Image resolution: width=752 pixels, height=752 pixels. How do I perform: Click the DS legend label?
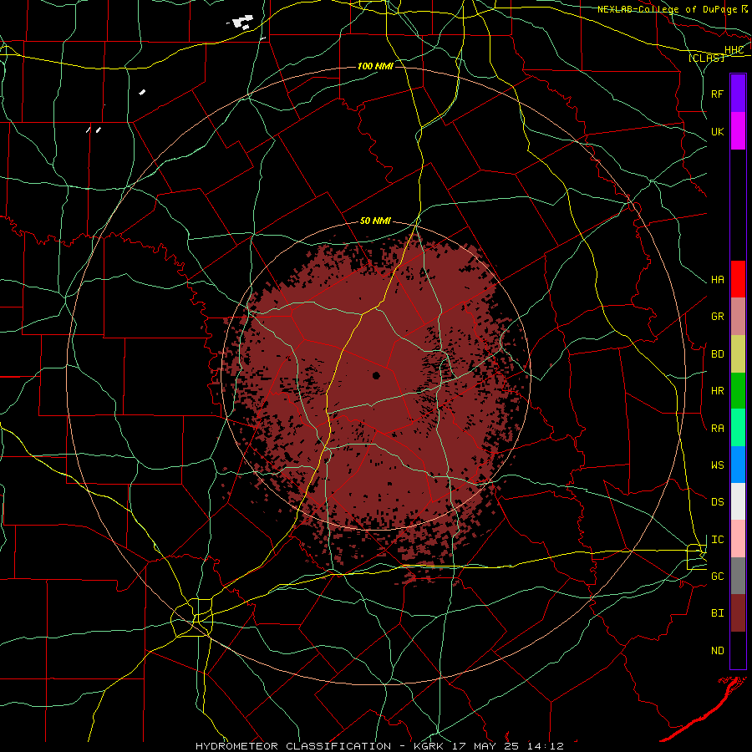(x=717, y=502)
